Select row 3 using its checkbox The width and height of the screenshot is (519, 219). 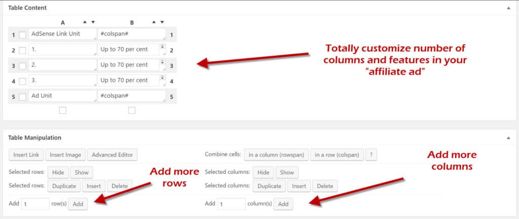click(22, 66)
